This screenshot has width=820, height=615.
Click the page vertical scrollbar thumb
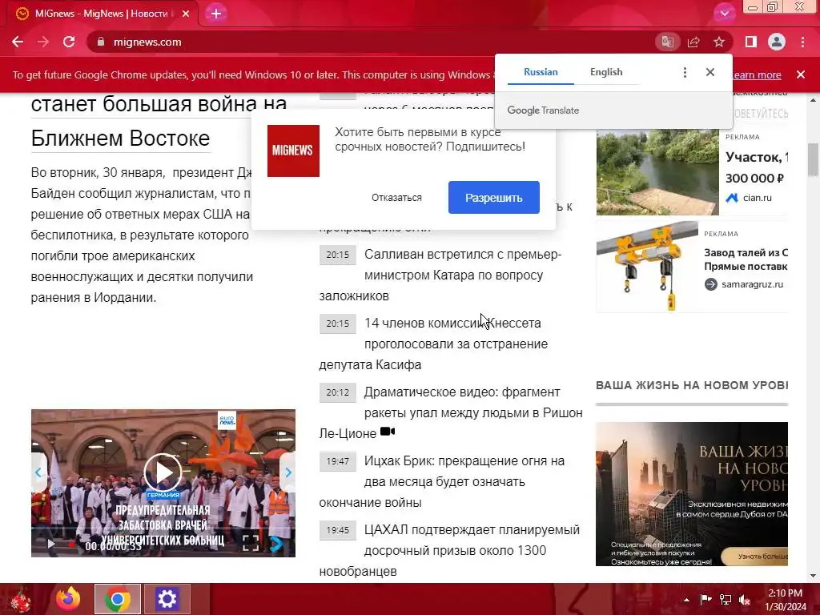[x=814, y=159]
